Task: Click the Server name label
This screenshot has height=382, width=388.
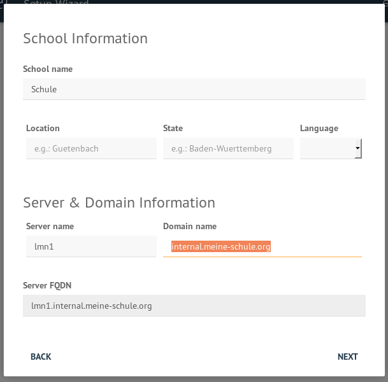Action: tap(50, 226)
